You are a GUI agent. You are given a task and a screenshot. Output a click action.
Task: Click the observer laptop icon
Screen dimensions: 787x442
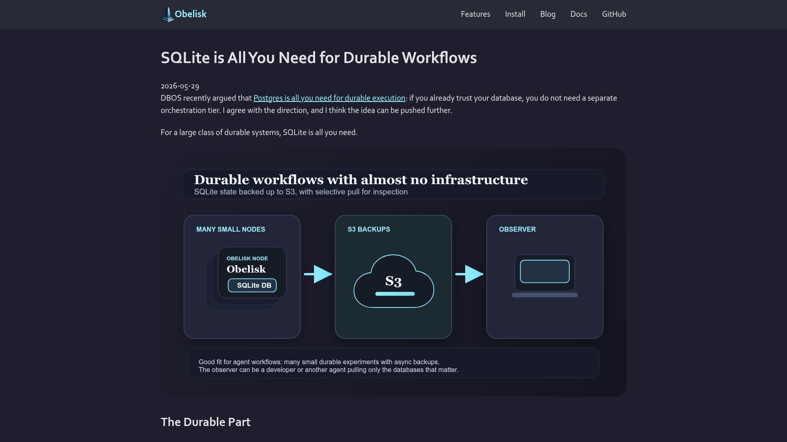click(545, 276)
